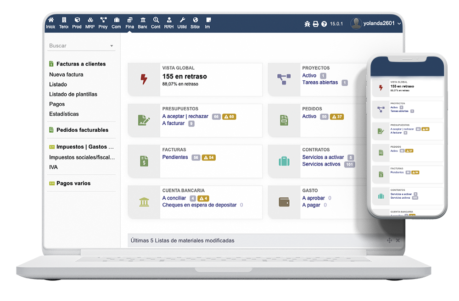Open the Buscar search dropdown

[x=81, y=46]
